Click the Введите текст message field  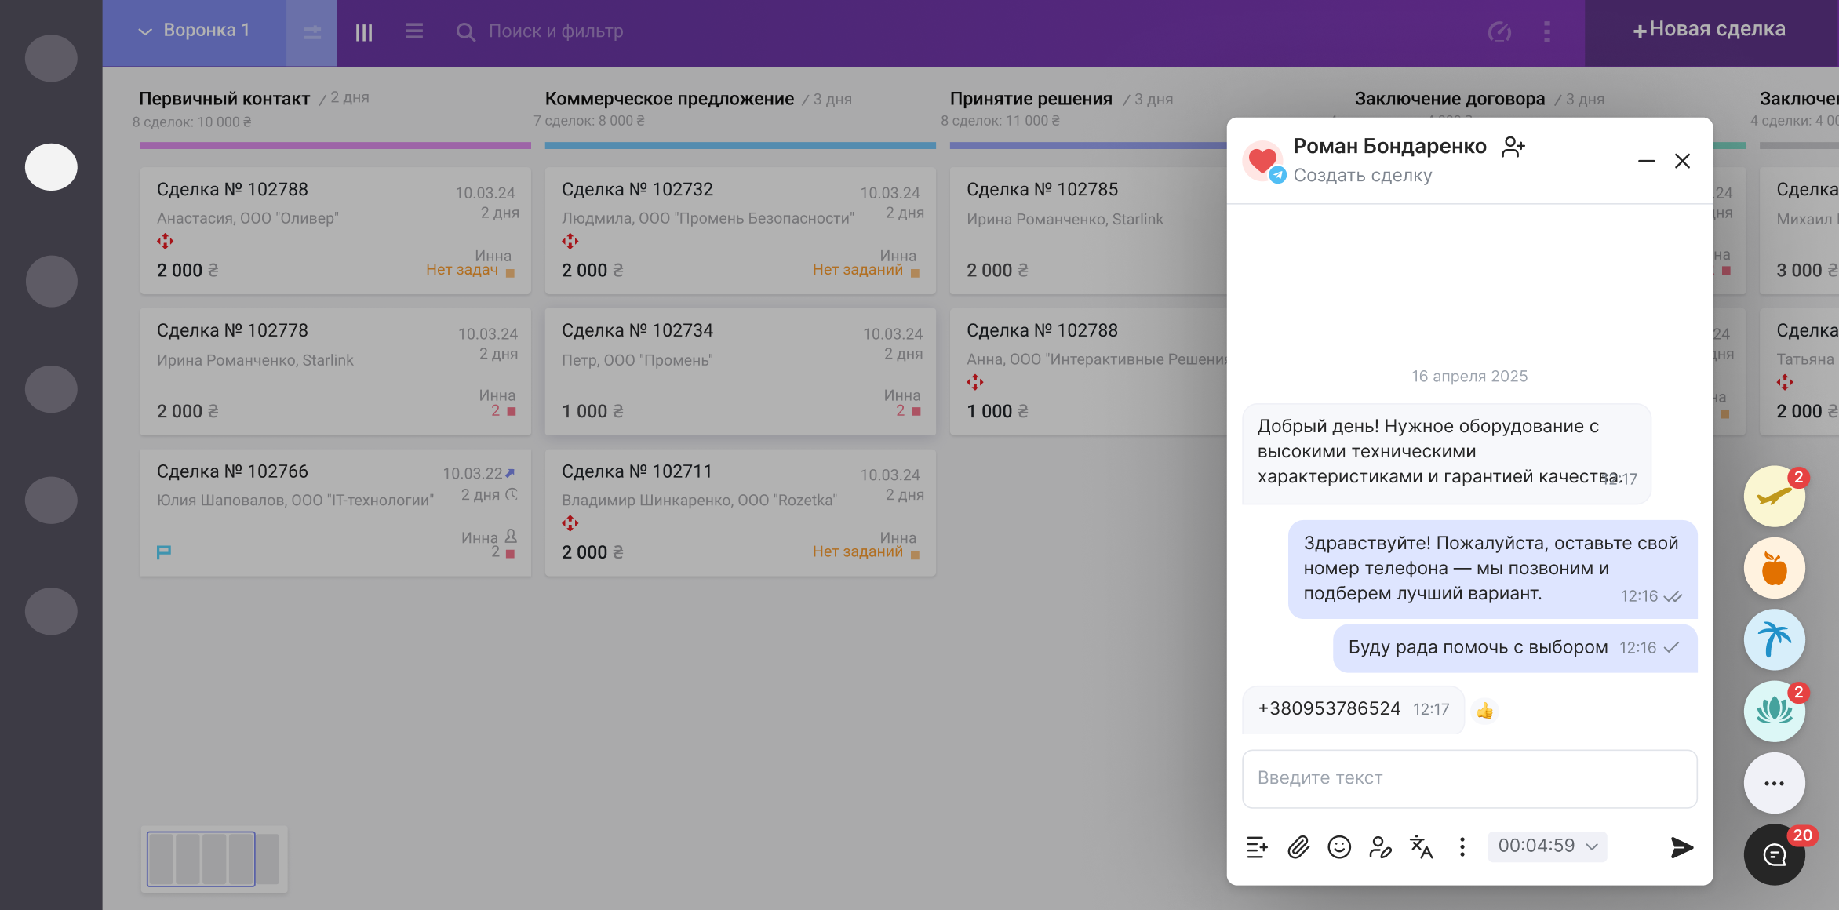pos(1469,778)
